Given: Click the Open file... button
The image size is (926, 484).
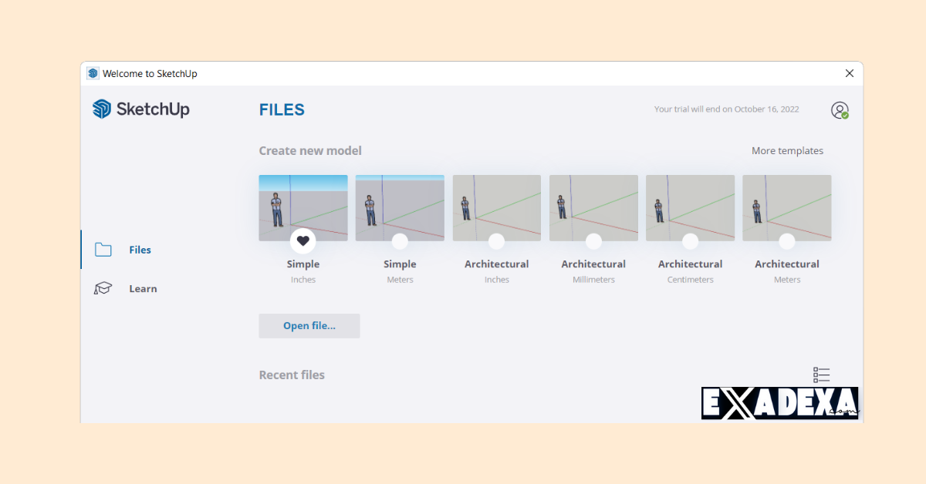Looking at the screenshot, I should [309, 326].
